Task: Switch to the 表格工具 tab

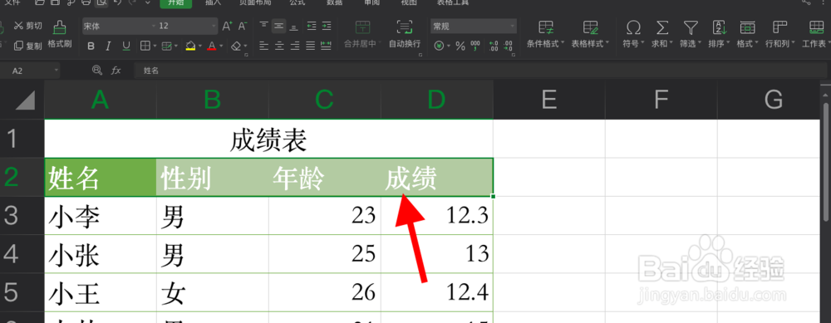Action: coord(453,2)
